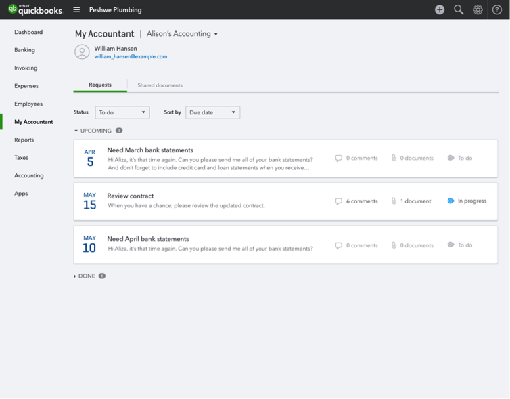Toggle the hamburger navigation menu
Screen dimensions: 510x399
76,9
